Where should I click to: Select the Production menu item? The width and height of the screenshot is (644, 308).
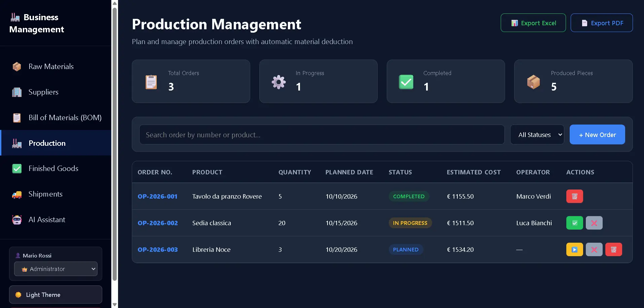(x=55, y=143)
